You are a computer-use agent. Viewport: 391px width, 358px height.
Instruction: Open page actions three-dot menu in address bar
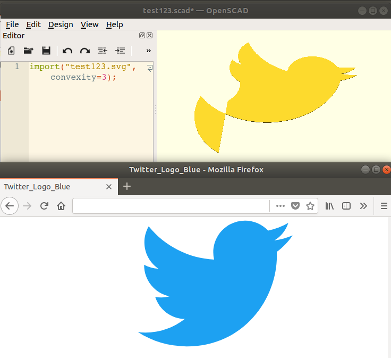coord(280,206)
